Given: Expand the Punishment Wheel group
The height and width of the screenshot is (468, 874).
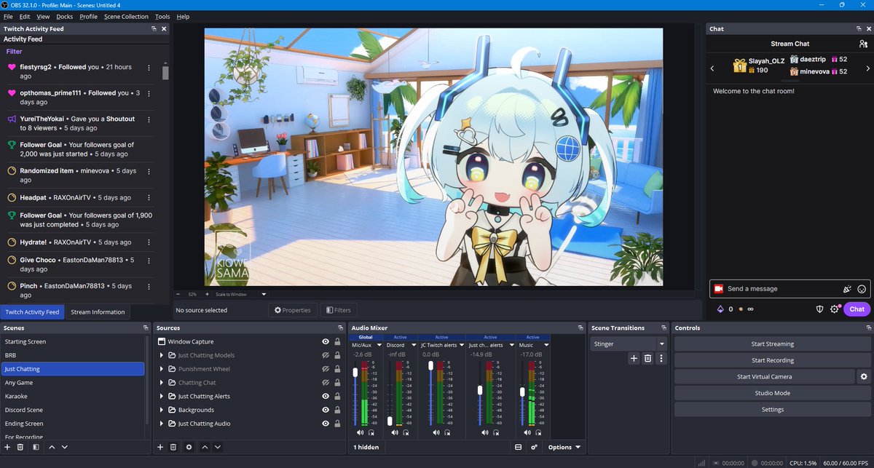Looking at the screenshot, I should tap(162, 369).
